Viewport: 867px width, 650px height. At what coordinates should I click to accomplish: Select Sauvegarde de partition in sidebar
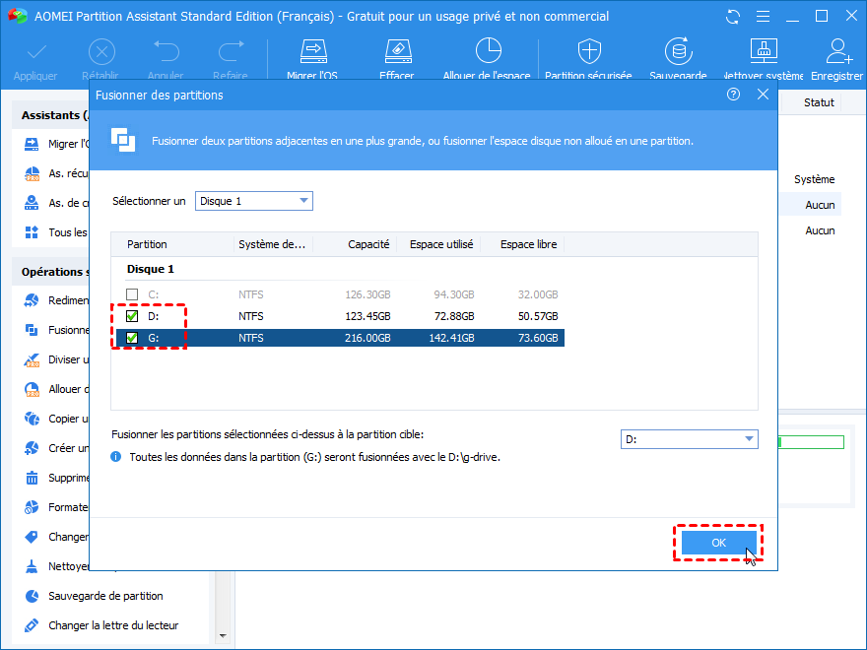coord(94,596)
